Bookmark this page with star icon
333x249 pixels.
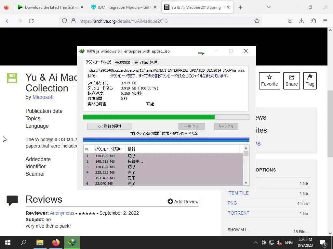257,21
